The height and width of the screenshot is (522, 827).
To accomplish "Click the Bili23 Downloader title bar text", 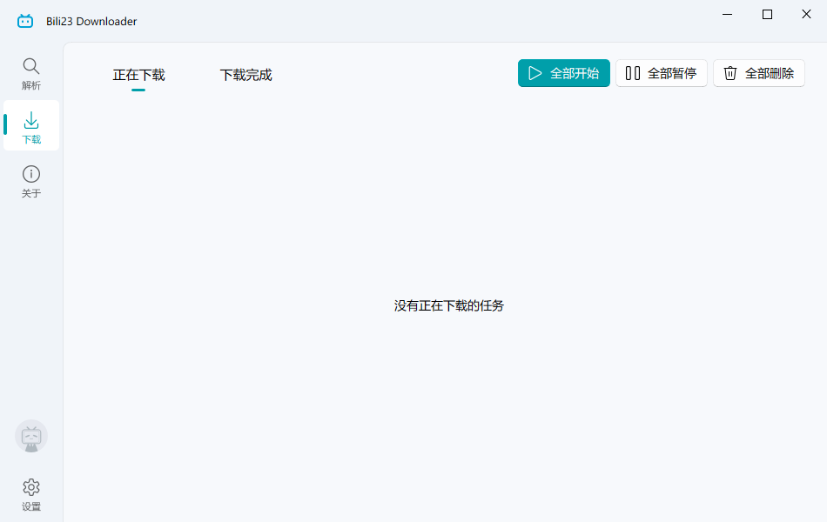I will point(90,21).
